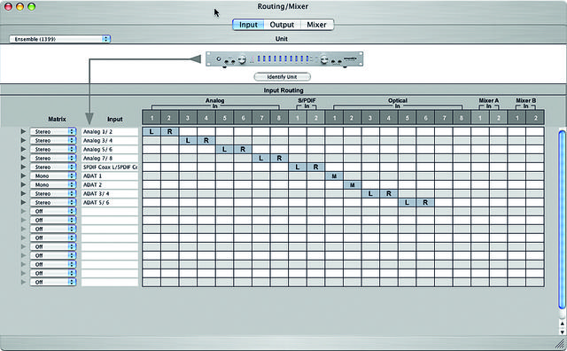Expand disclosure triangle of ADAT 1 row
This screenshot has width=567, height=351.
(x=24, y=175)
